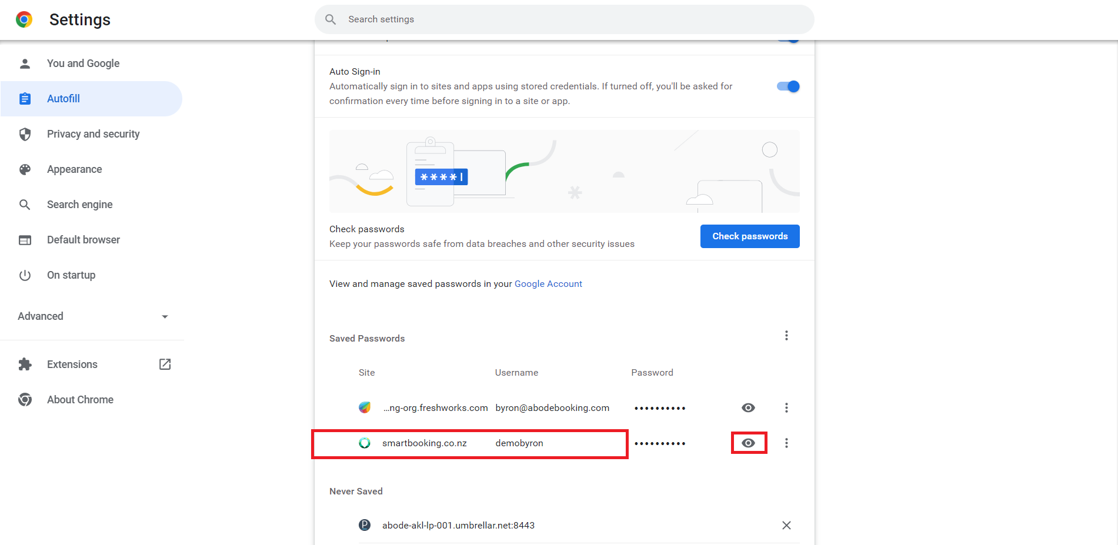Open more actions for freshworks.com password
Screen dimensions: 1118x545
coord(786,408)
